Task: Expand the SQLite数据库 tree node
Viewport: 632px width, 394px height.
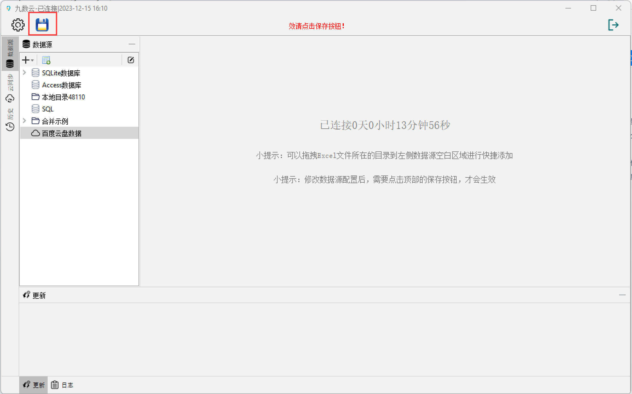Action: [x=24, y=73]
